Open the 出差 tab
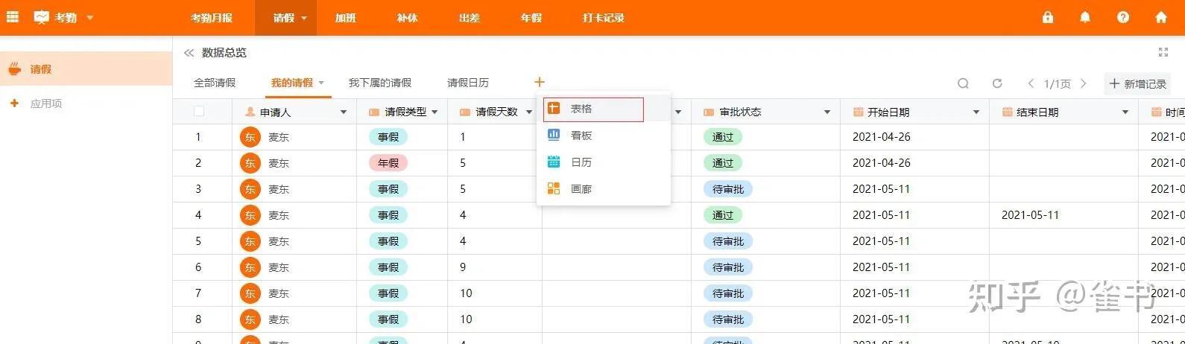This screenshot has height=344, width=1185. 469,18
